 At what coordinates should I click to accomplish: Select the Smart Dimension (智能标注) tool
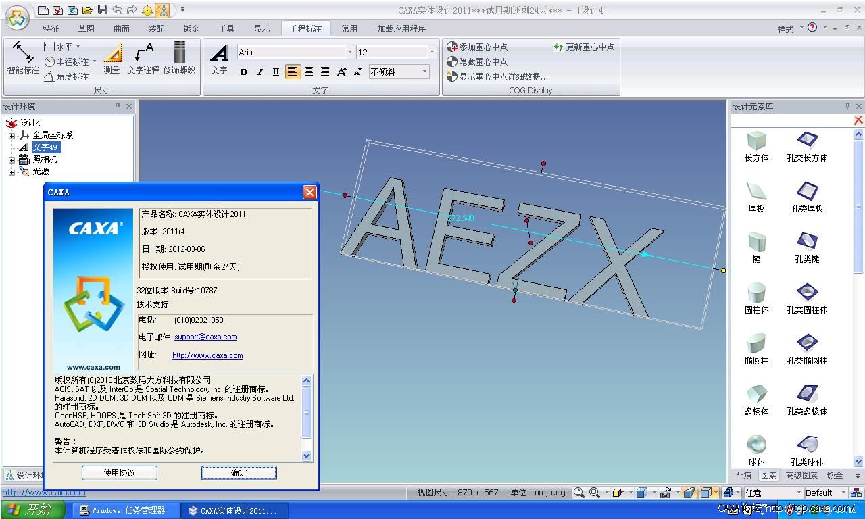23,58
